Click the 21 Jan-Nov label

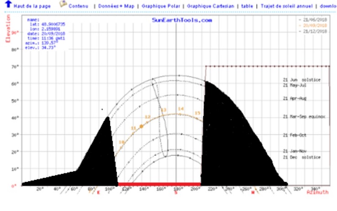click(x=295, y=151)
